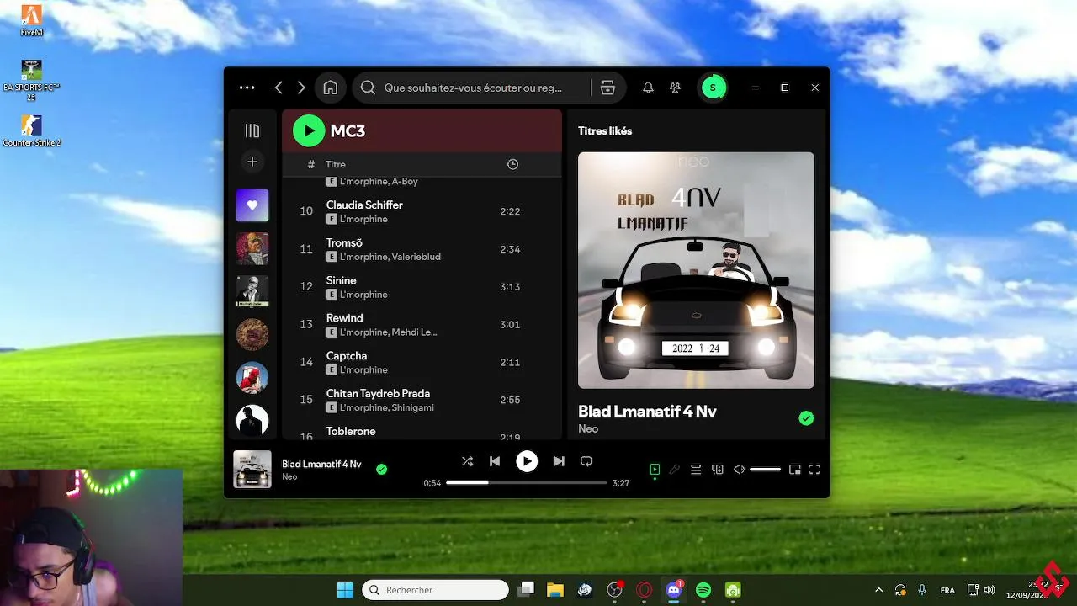Adjust the Spotify volume slider
1077x606 pixels.
pyautogui.click(x=765, y=470)
